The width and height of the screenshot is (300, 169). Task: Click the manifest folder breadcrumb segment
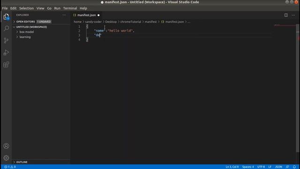click(x=150, y=22)
